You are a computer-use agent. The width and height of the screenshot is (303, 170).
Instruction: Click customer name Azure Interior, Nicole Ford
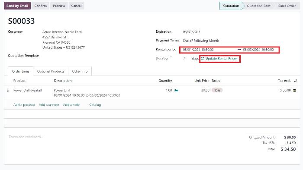[62, 32]
